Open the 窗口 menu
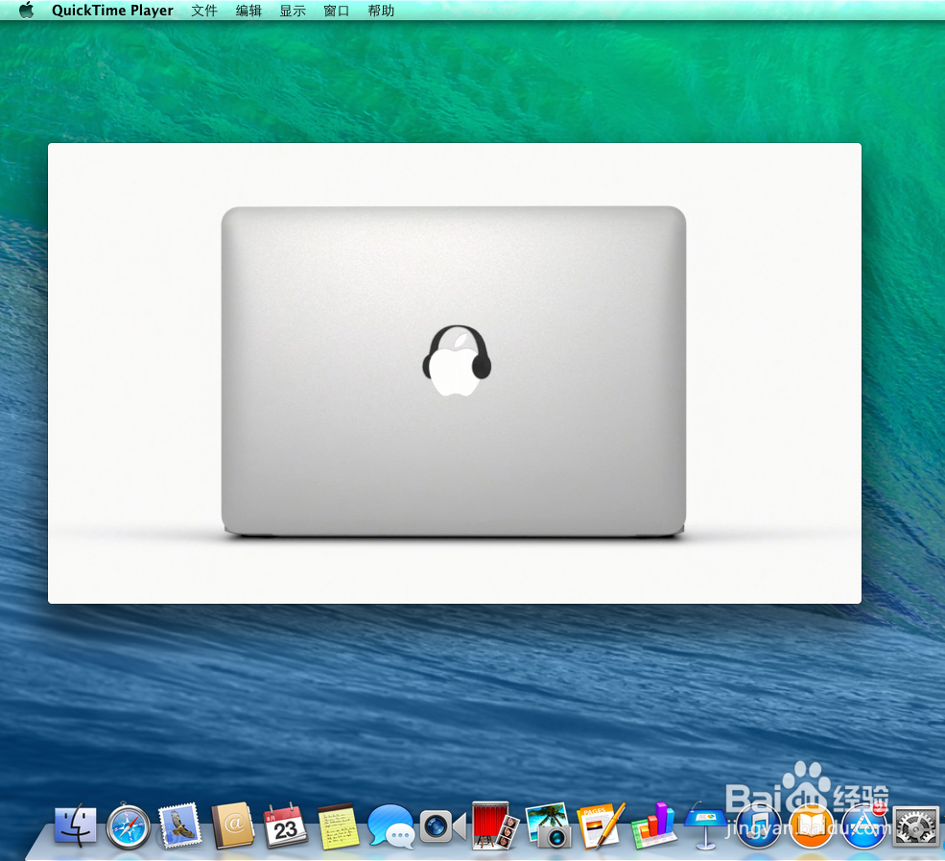 (337, 11)
